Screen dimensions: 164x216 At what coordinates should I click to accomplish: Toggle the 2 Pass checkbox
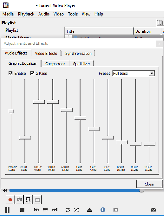click(32, 73)
